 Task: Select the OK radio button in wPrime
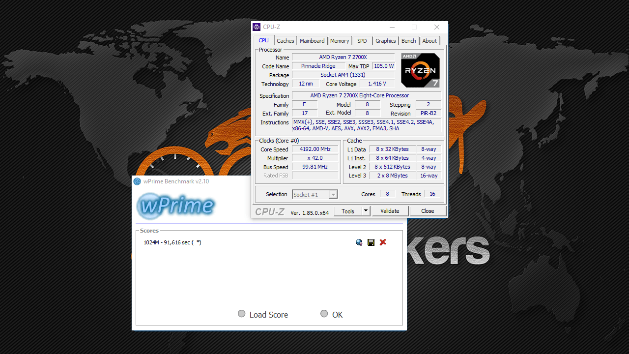(x=324, y=314)
